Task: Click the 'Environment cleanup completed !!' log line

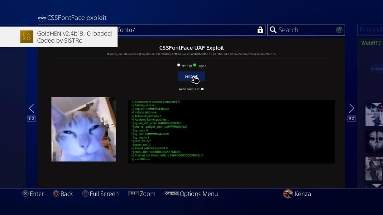Action: (x=155, y=102)
